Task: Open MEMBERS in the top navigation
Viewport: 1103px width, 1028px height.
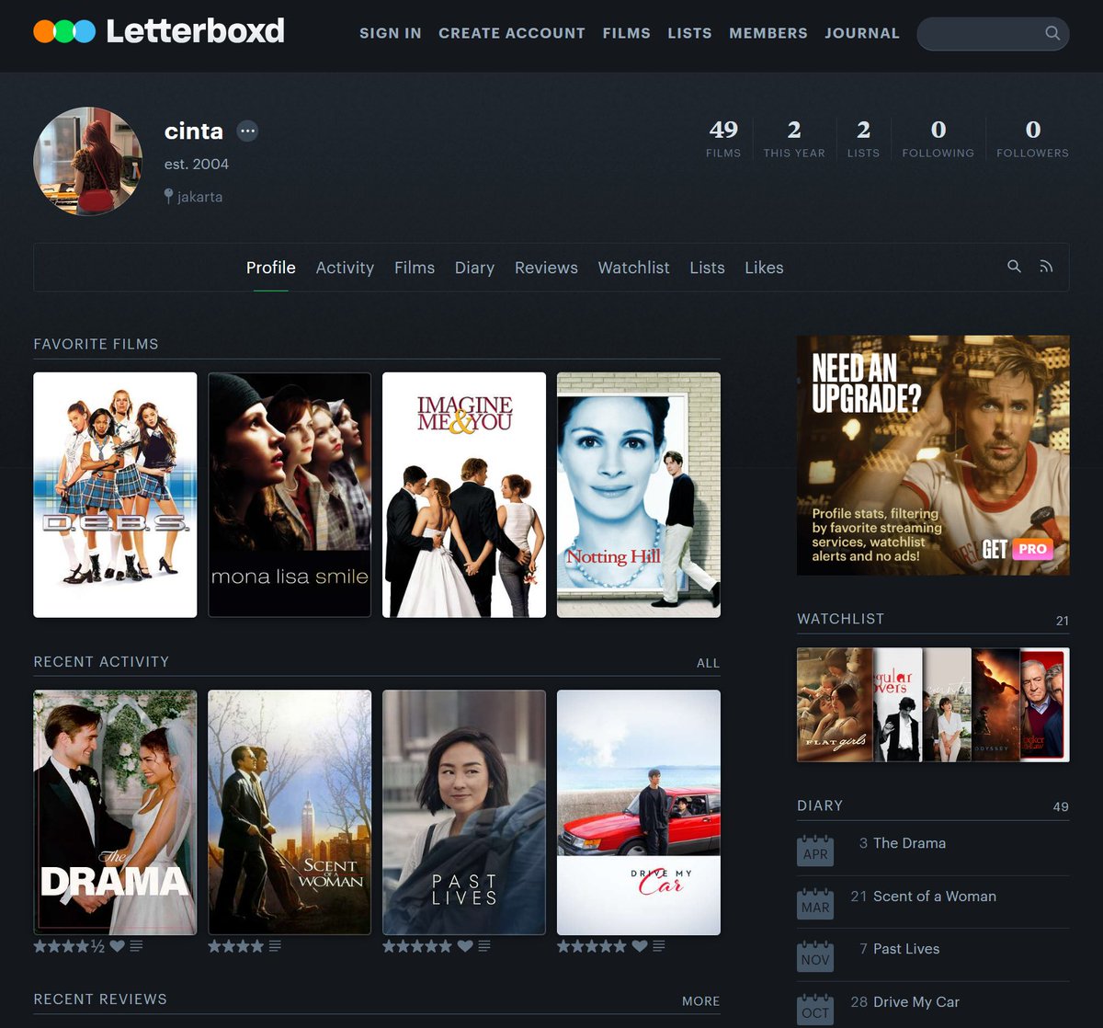Action: coord(768,33)
